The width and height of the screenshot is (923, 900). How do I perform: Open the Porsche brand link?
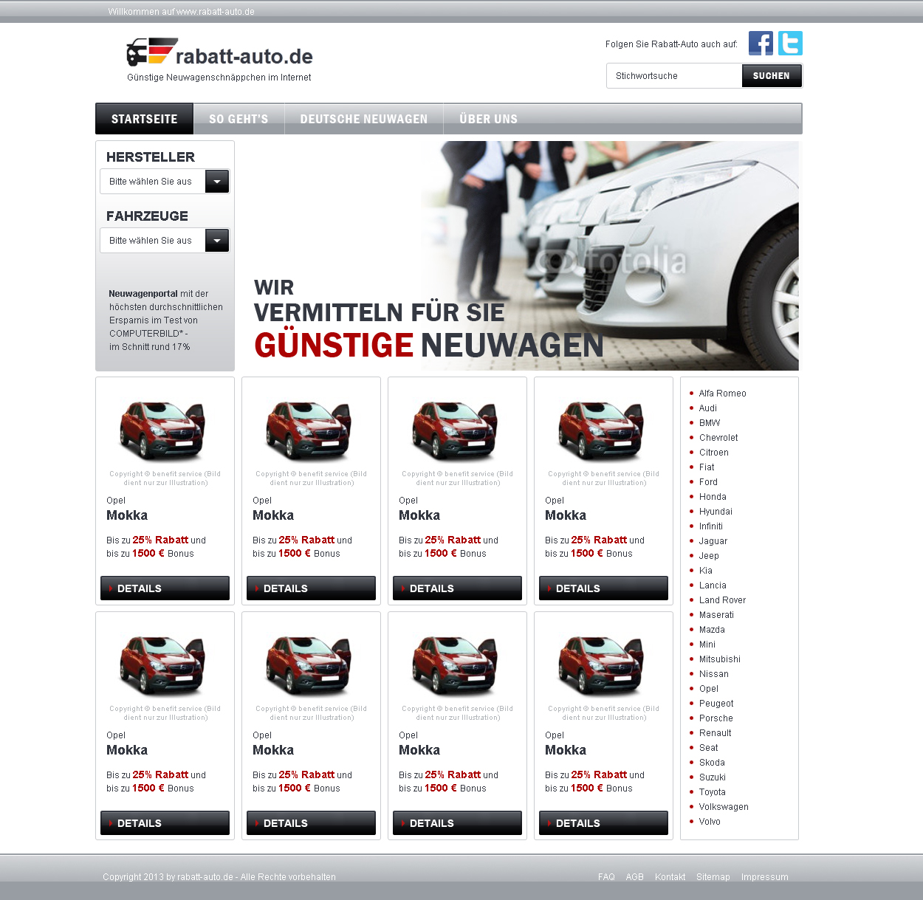click(x=716, y=718)
